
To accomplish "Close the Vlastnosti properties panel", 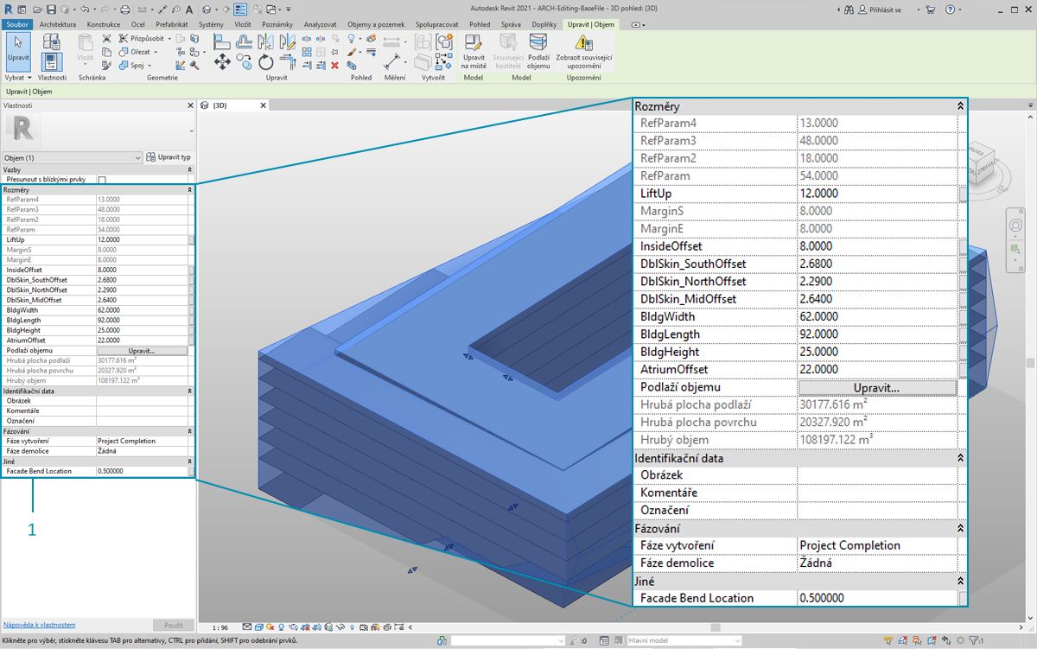I will (x=190, y=105).
